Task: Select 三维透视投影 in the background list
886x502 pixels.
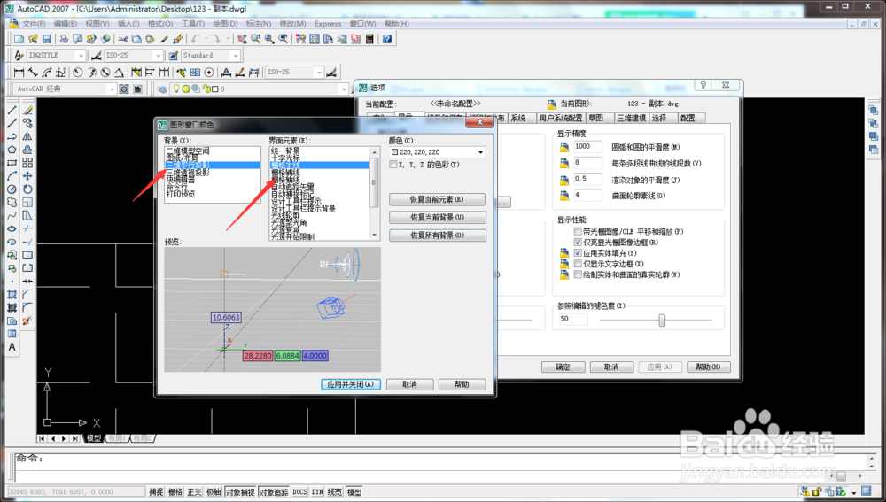Action: point(188,173)
